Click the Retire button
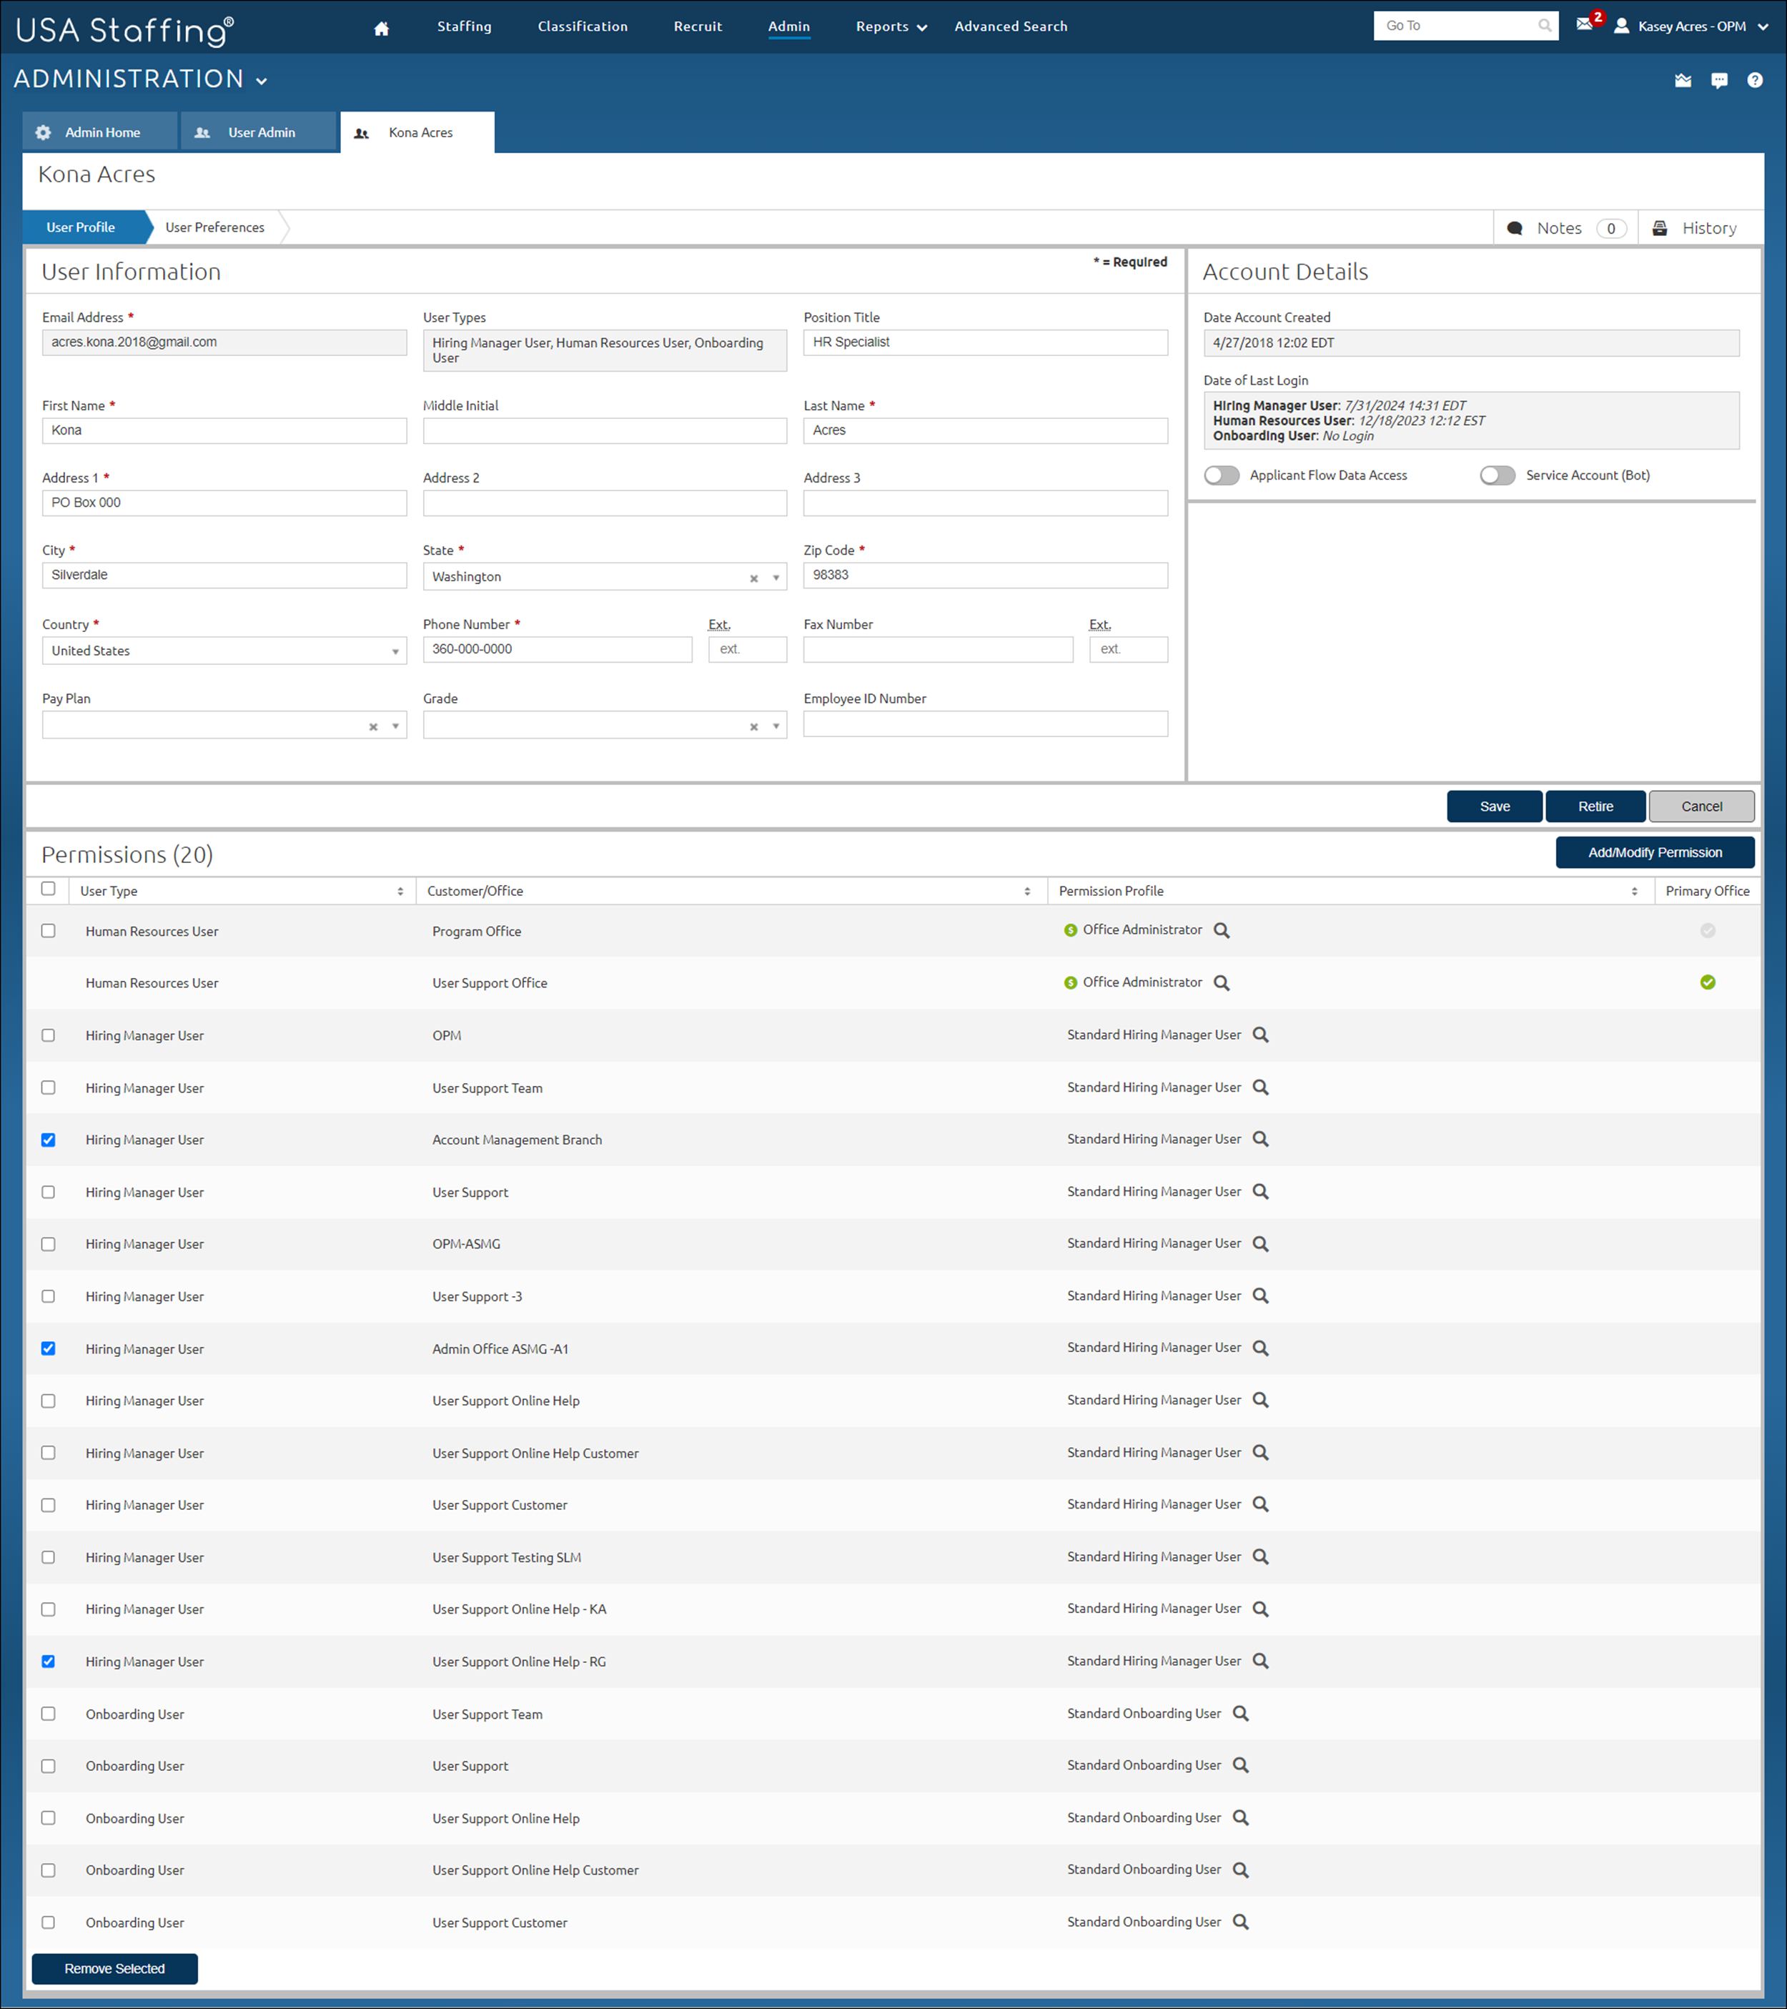This screenshot has height=2009, width=1787. coord(1595,806)
